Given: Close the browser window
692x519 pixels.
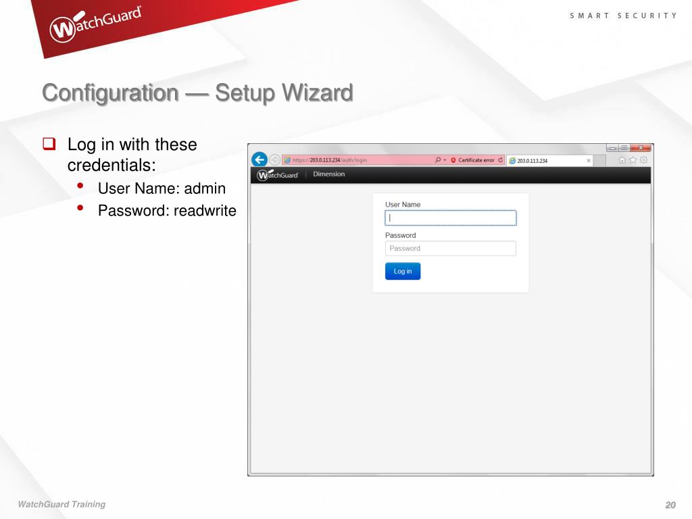Looking at the screenshot, I should 641,148.
